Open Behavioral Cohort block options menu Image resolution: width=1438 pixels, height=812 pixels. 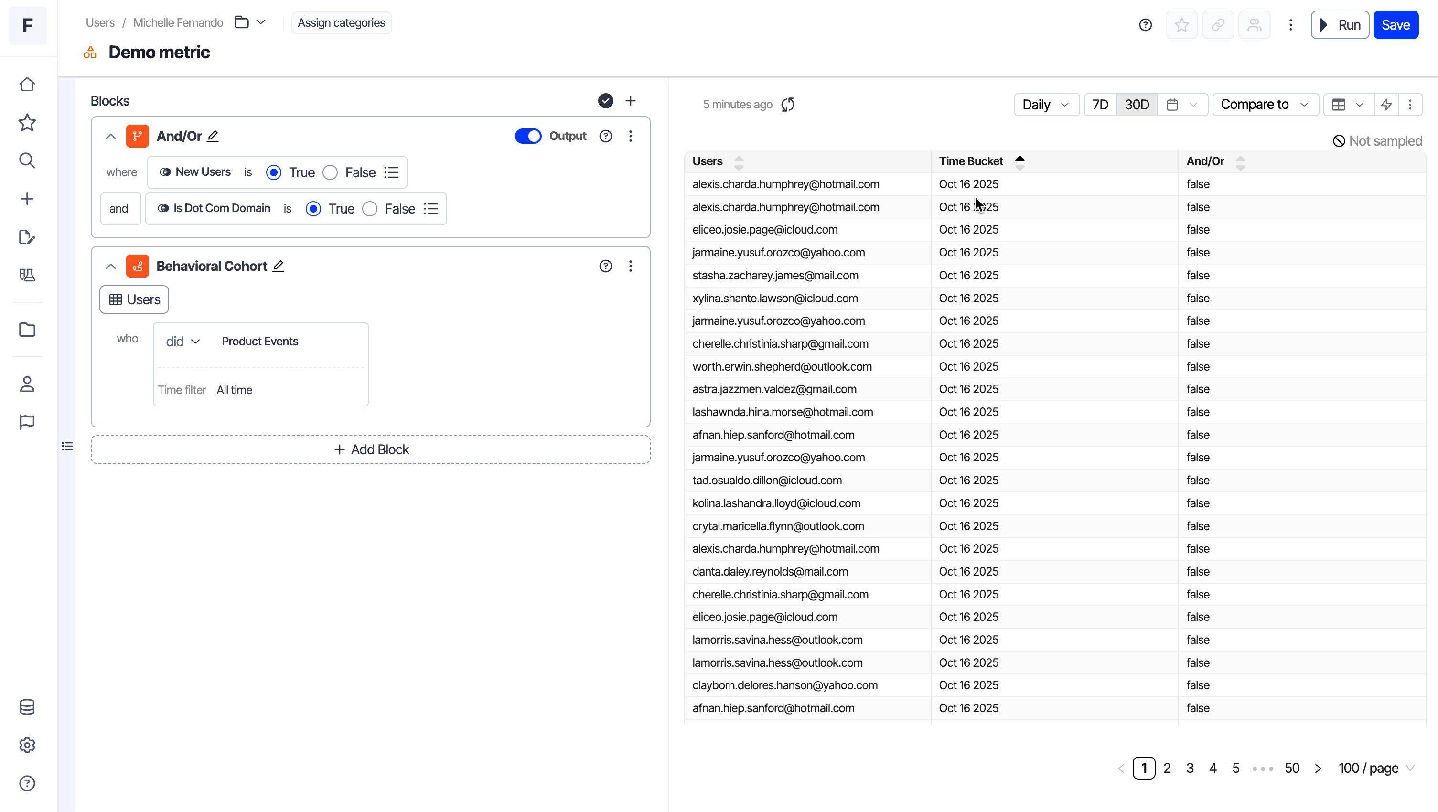pyautogui.click(x=630, y=266)
